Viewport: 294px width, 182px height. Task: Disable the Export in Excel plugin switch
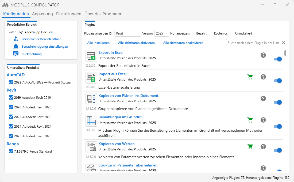click(x=278, y=59)
